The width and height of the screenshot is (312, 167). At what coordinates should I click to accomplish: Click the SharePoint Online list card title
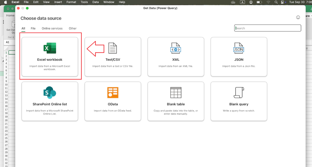point(50,104)
